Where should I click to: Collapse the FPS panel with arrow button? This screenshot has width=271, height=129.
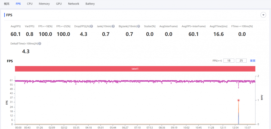(263, 15)
